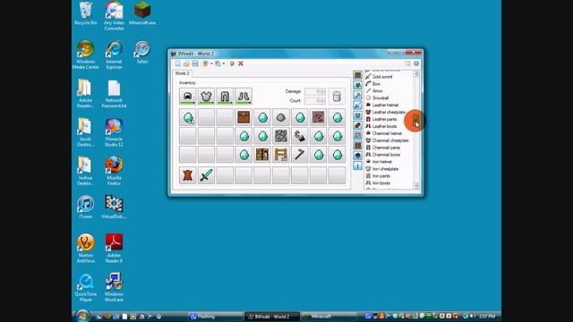This screenshot has width=573, height=322.
Task: Click the red X toolbar icon
Action: pyautogui.click(x=241, y=64)
